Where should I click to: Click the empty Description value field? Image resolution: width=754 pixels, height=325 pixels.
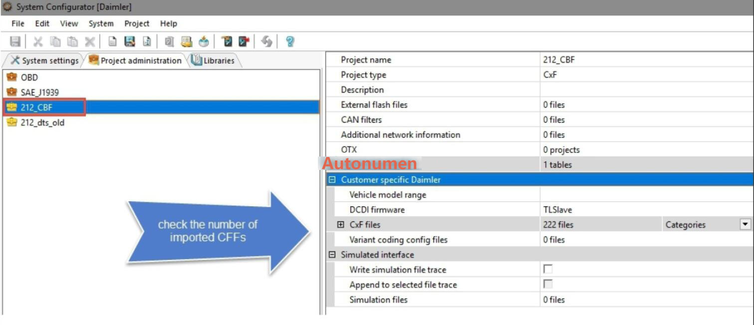click(x=646, y=90)
